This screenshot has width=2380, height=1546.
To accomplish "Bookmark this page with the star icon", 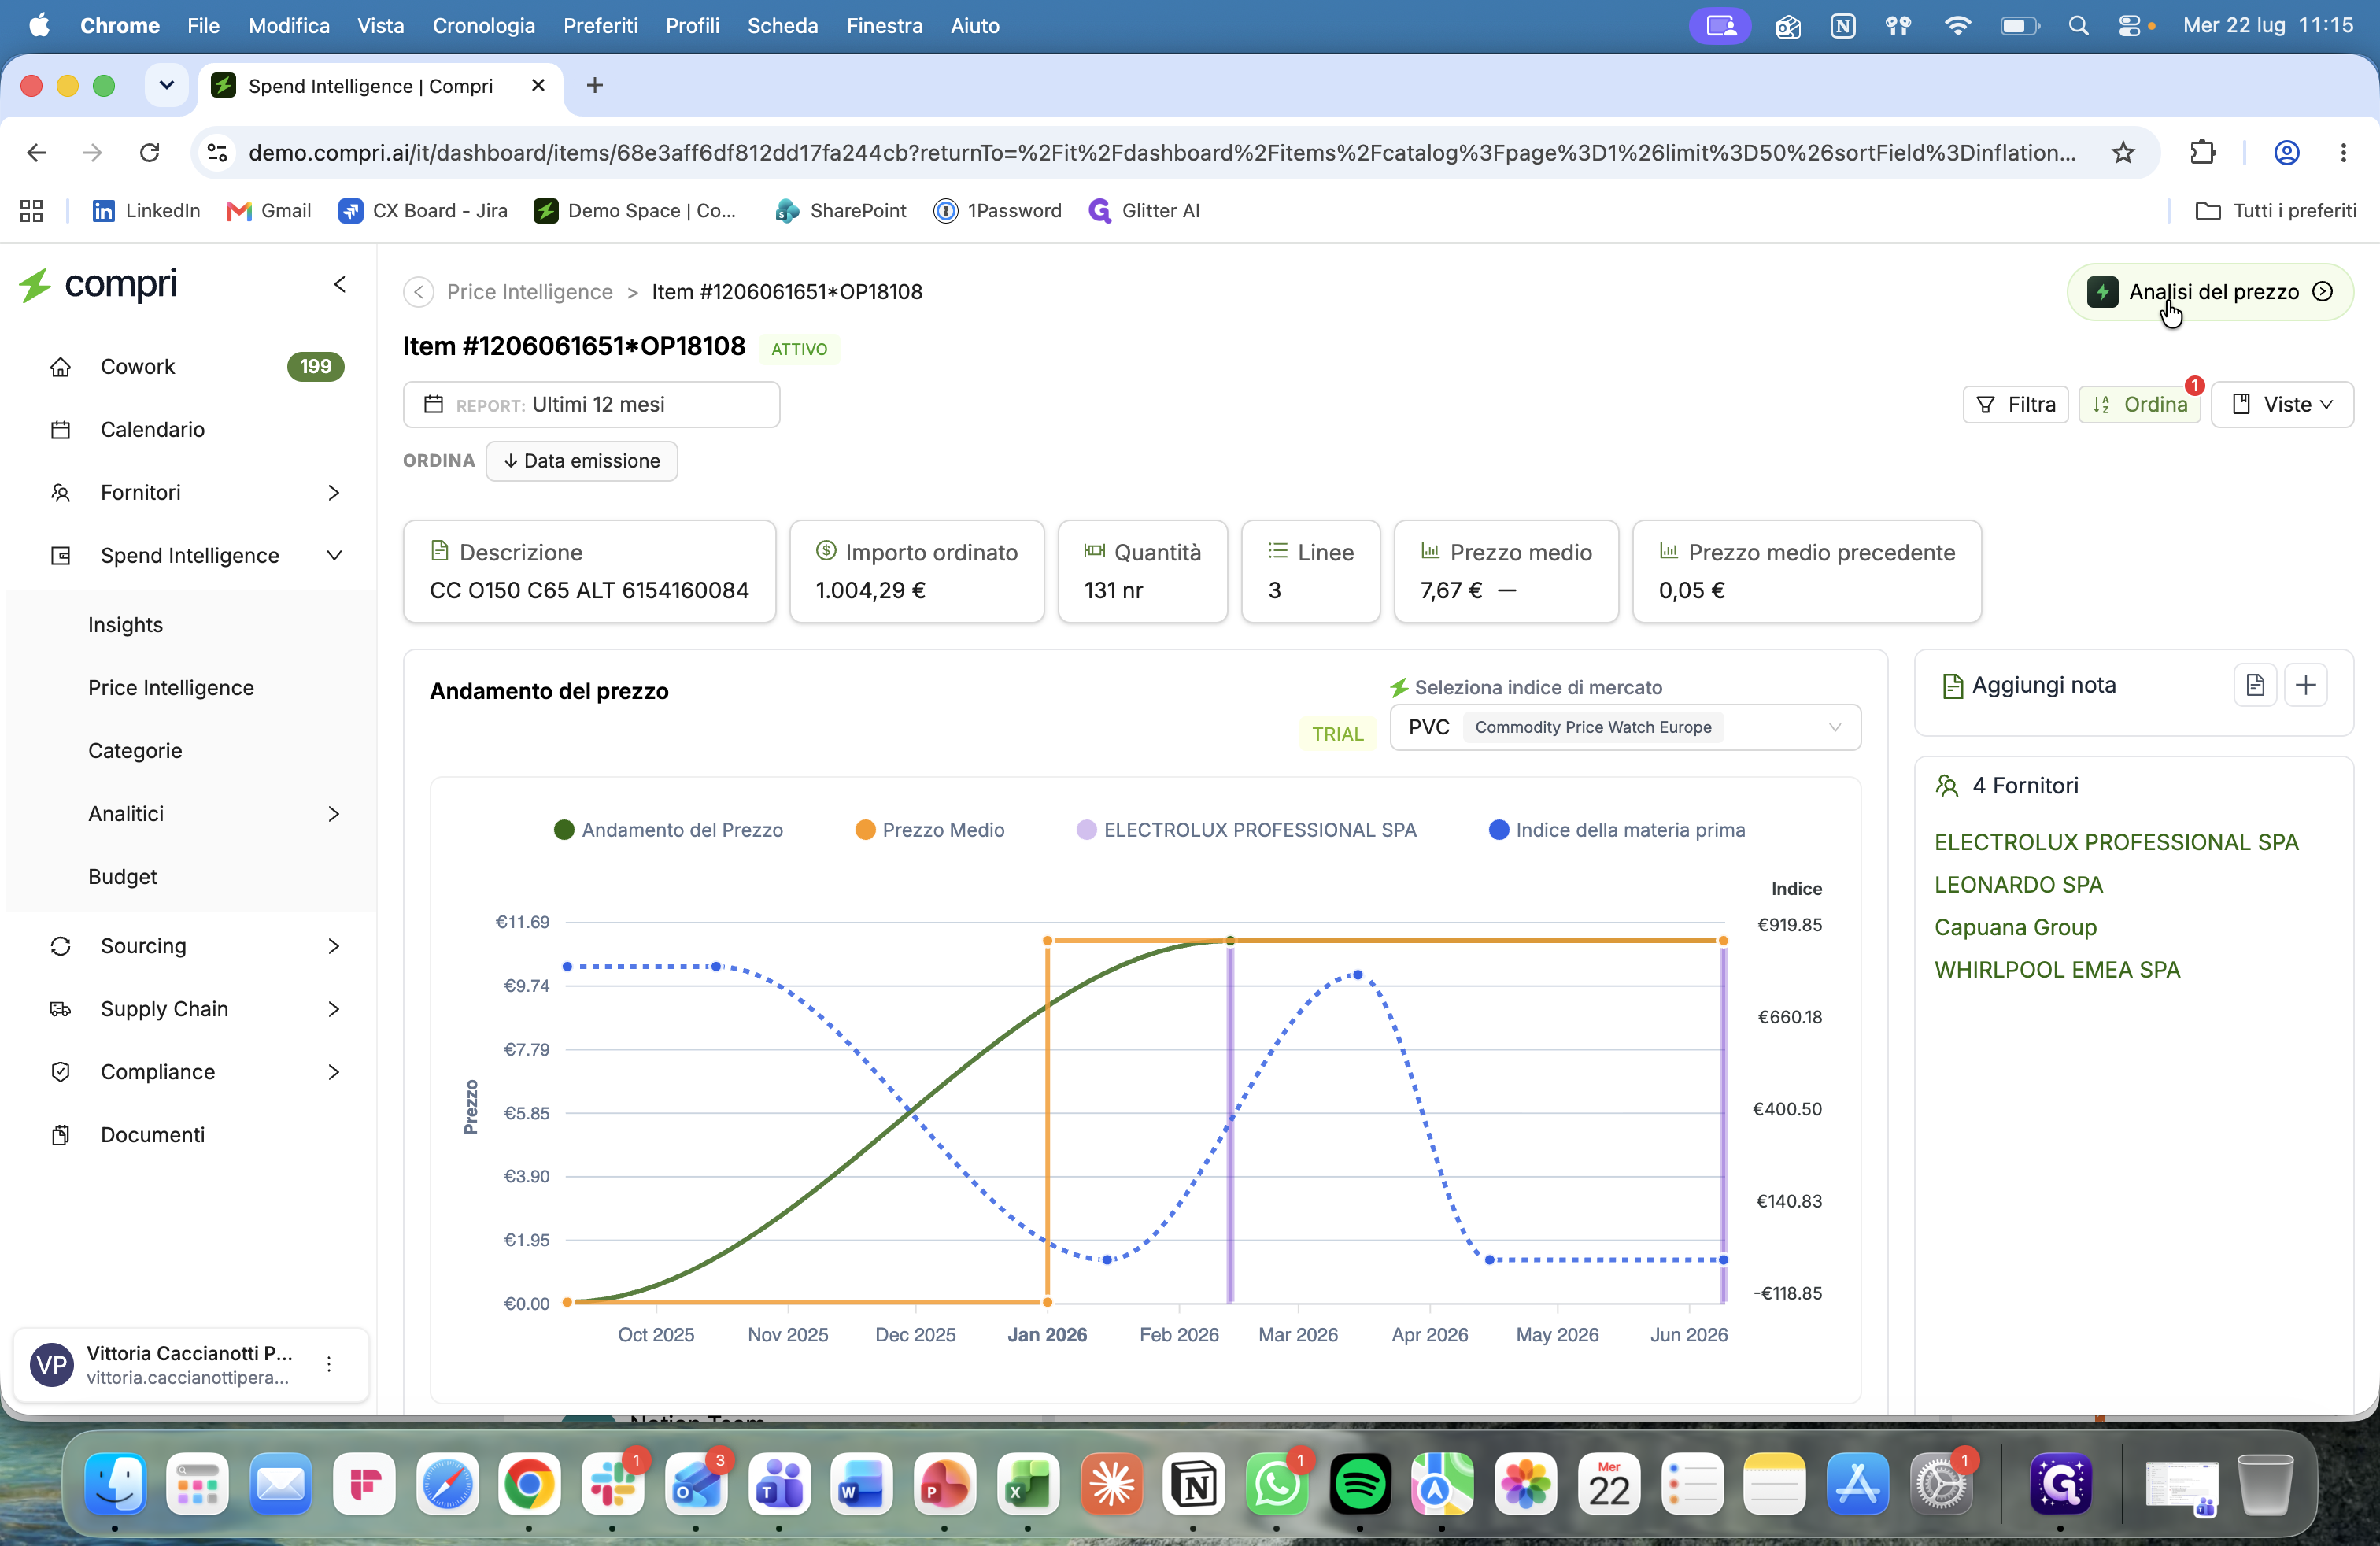I will (2122, 153).
